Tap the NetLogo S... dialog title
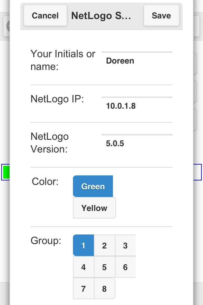203x305 pixels. point(101,15)
